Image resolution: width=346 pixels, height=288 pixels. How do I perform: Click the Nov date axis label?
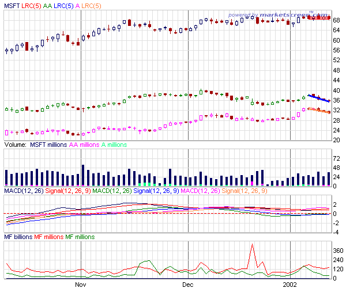click(x=81, y=285)
